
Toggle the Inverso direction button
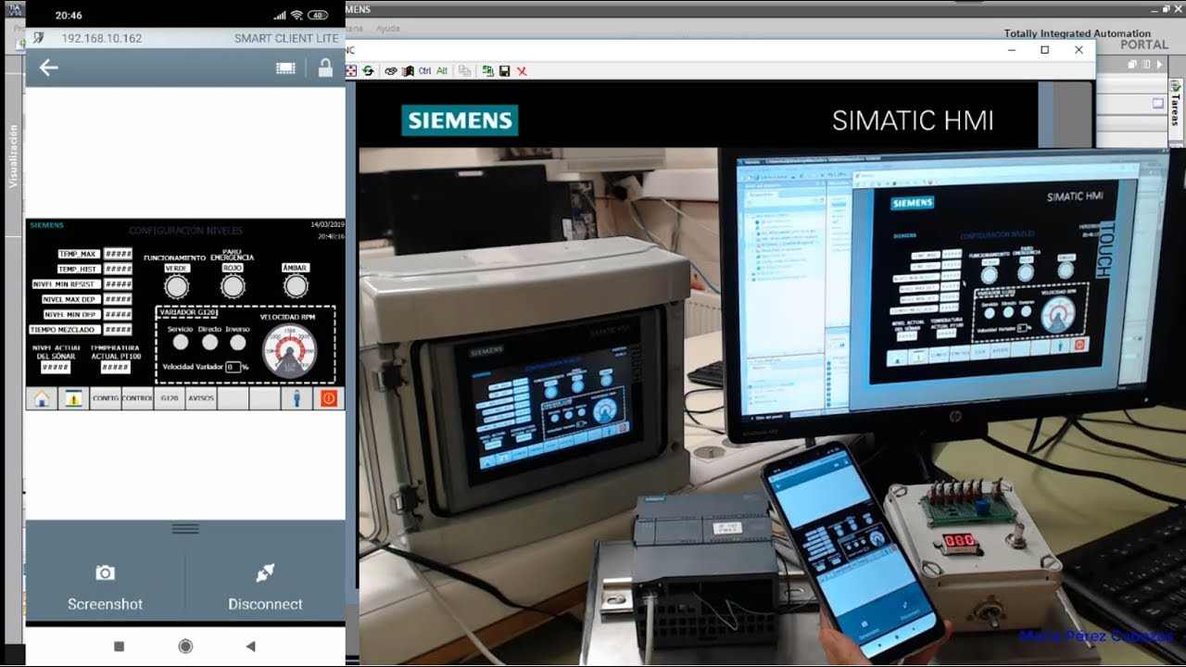pyautogui.click(x=238, y=343)
